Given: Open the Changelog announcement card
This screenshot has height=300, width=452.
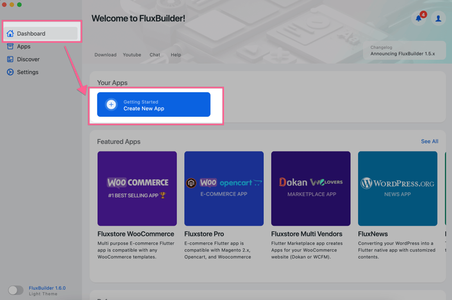Looking at the screenshot, I should click(x=404, y=50).
